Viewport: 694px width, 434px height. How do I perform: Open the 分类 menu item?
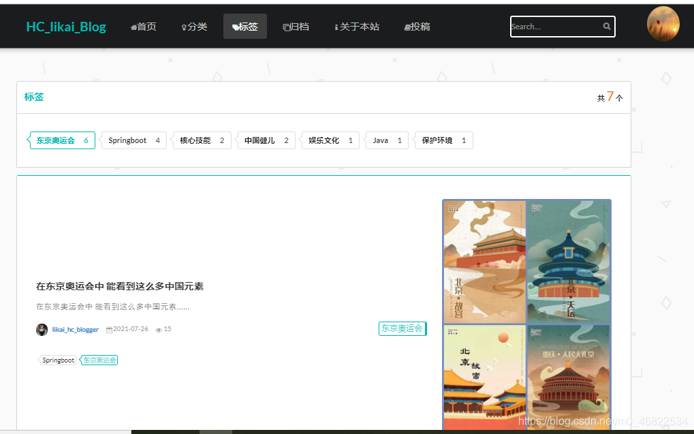click(x=193, y=26)
